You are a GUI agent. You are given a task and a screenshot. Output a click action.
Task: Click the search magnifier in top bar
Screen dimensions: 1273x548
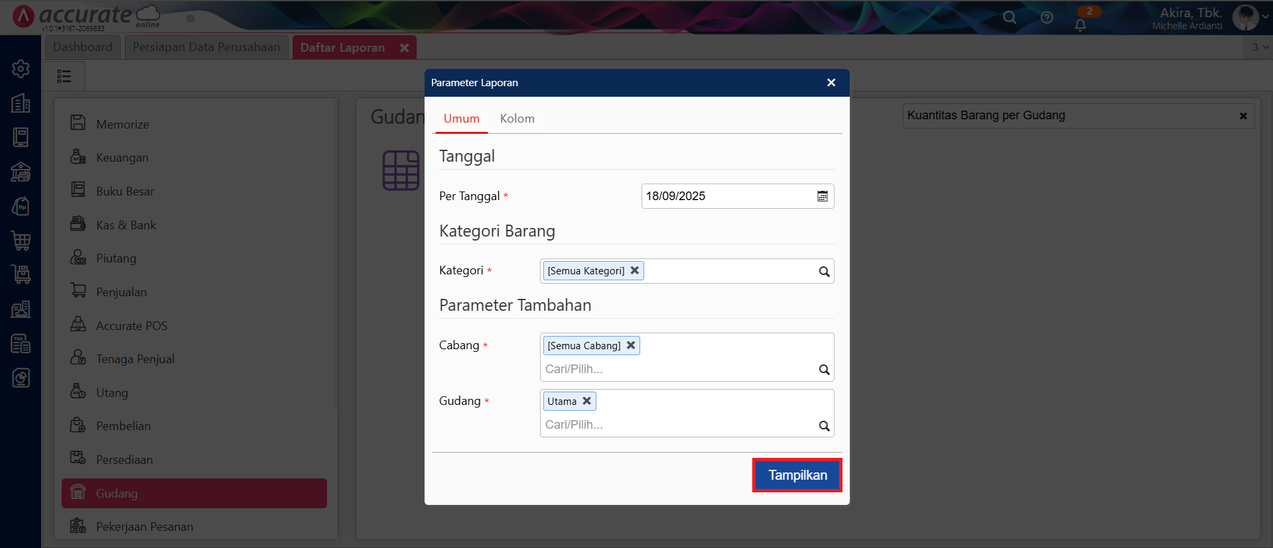(1010, 18)
